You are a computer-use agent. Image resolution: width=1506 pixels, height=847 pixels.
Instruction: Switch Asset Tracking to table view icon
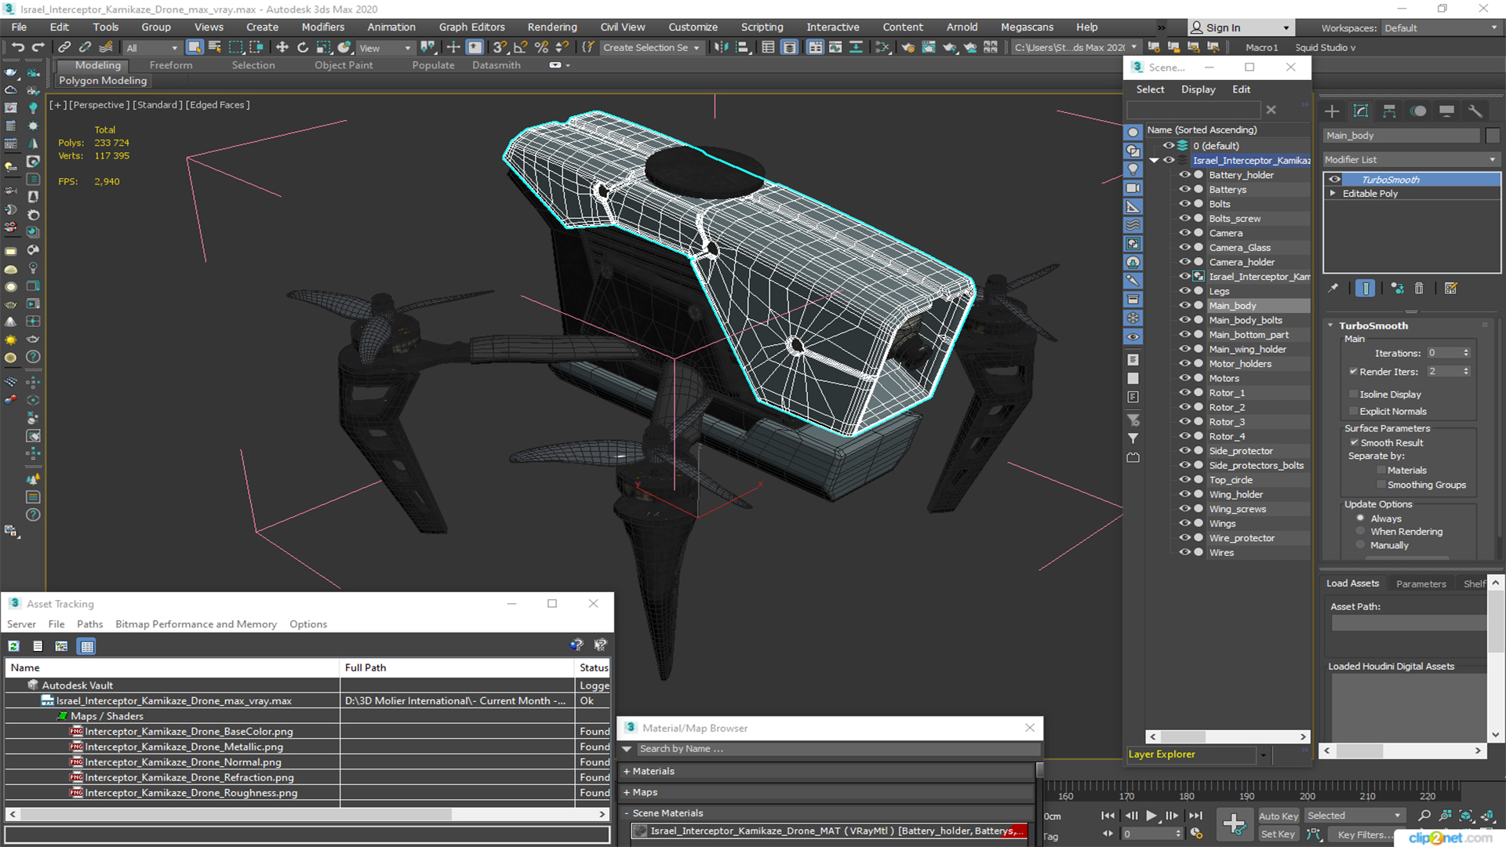(87, 646)
